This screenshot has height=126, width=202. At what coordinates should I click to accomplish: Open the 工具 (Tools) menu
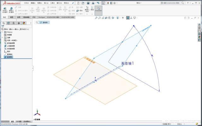(x=53, y=3)
